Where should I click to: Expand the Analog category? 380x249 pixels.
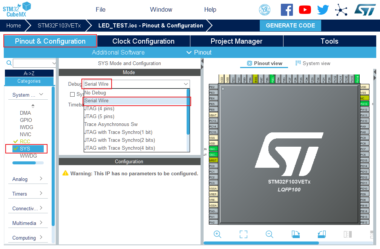pos(41,179)
